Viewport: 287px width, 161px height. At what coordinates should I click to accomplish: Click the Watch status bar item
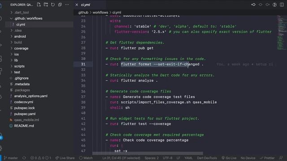coord(86,158)
